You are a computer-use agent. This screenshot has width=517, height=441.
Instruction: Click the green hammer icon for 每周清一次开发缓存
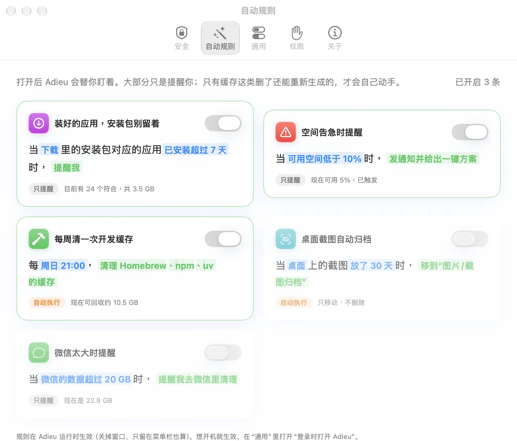click(39, 239)
